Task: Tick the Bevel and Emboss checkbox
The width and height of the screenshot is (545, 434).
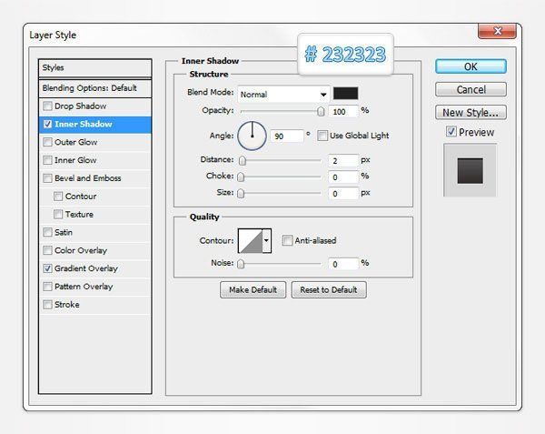Action: click(x=47, y=178)
